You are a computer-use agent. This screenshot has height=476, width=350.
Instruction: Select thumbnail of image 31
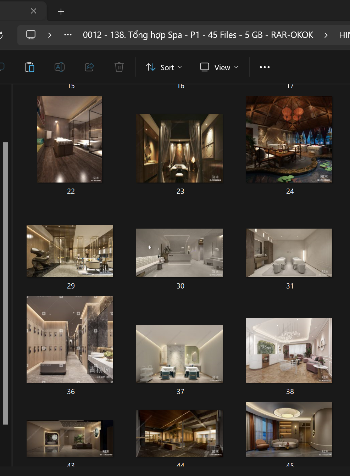(289, 253)
